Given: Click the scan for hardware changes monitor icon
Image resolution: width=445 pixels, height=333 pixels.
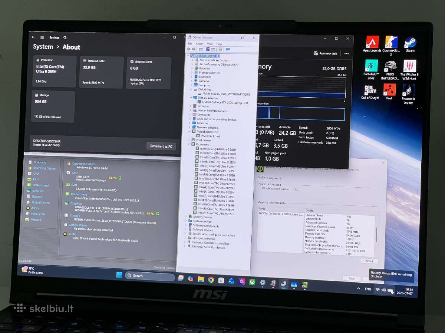Looking at the screenshot, I should click(228, 49).
